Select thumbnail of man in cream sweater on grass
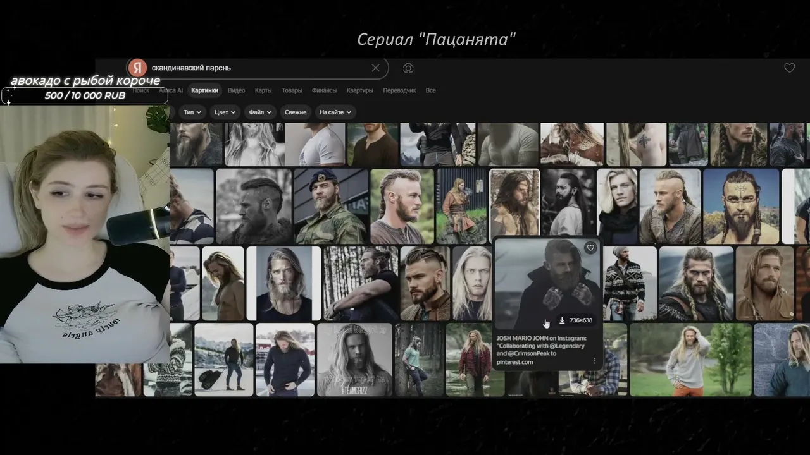The image size is (810, 455). click(690, 360)
